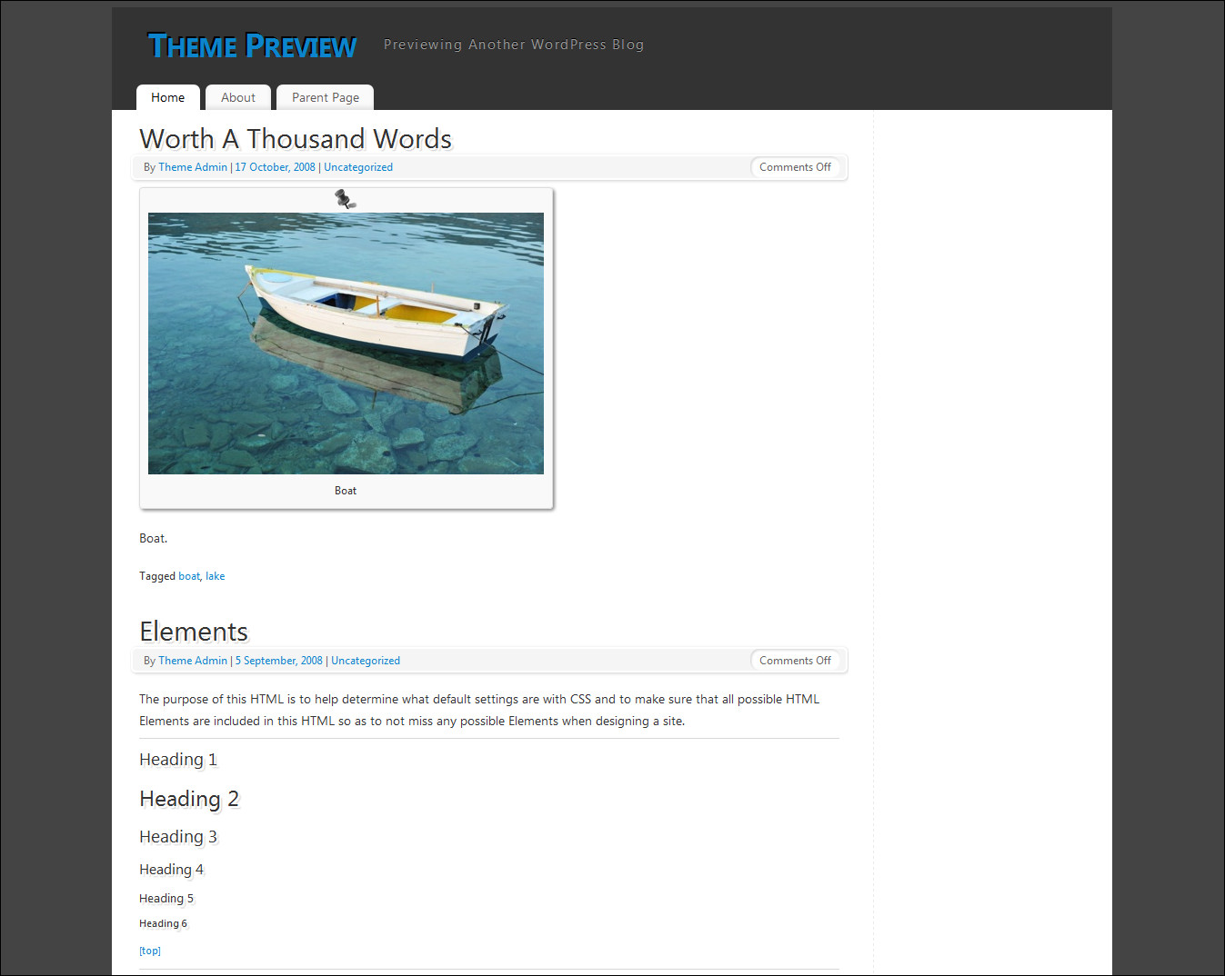
Task: Open Uncategorized category in first post
Action: [358, 167]
